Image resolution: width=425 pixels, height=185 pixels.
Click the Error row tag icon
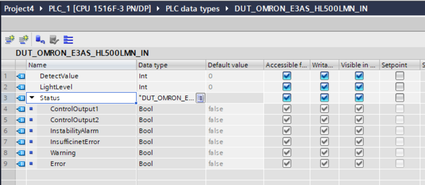[21, 164]
